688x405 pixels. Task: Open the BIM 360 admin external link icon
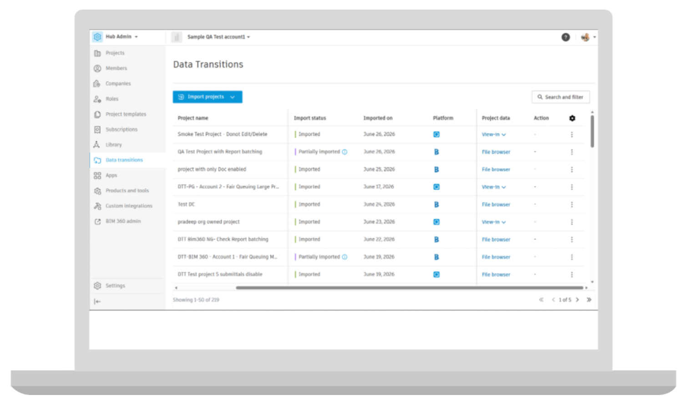(x=97, y=222)
